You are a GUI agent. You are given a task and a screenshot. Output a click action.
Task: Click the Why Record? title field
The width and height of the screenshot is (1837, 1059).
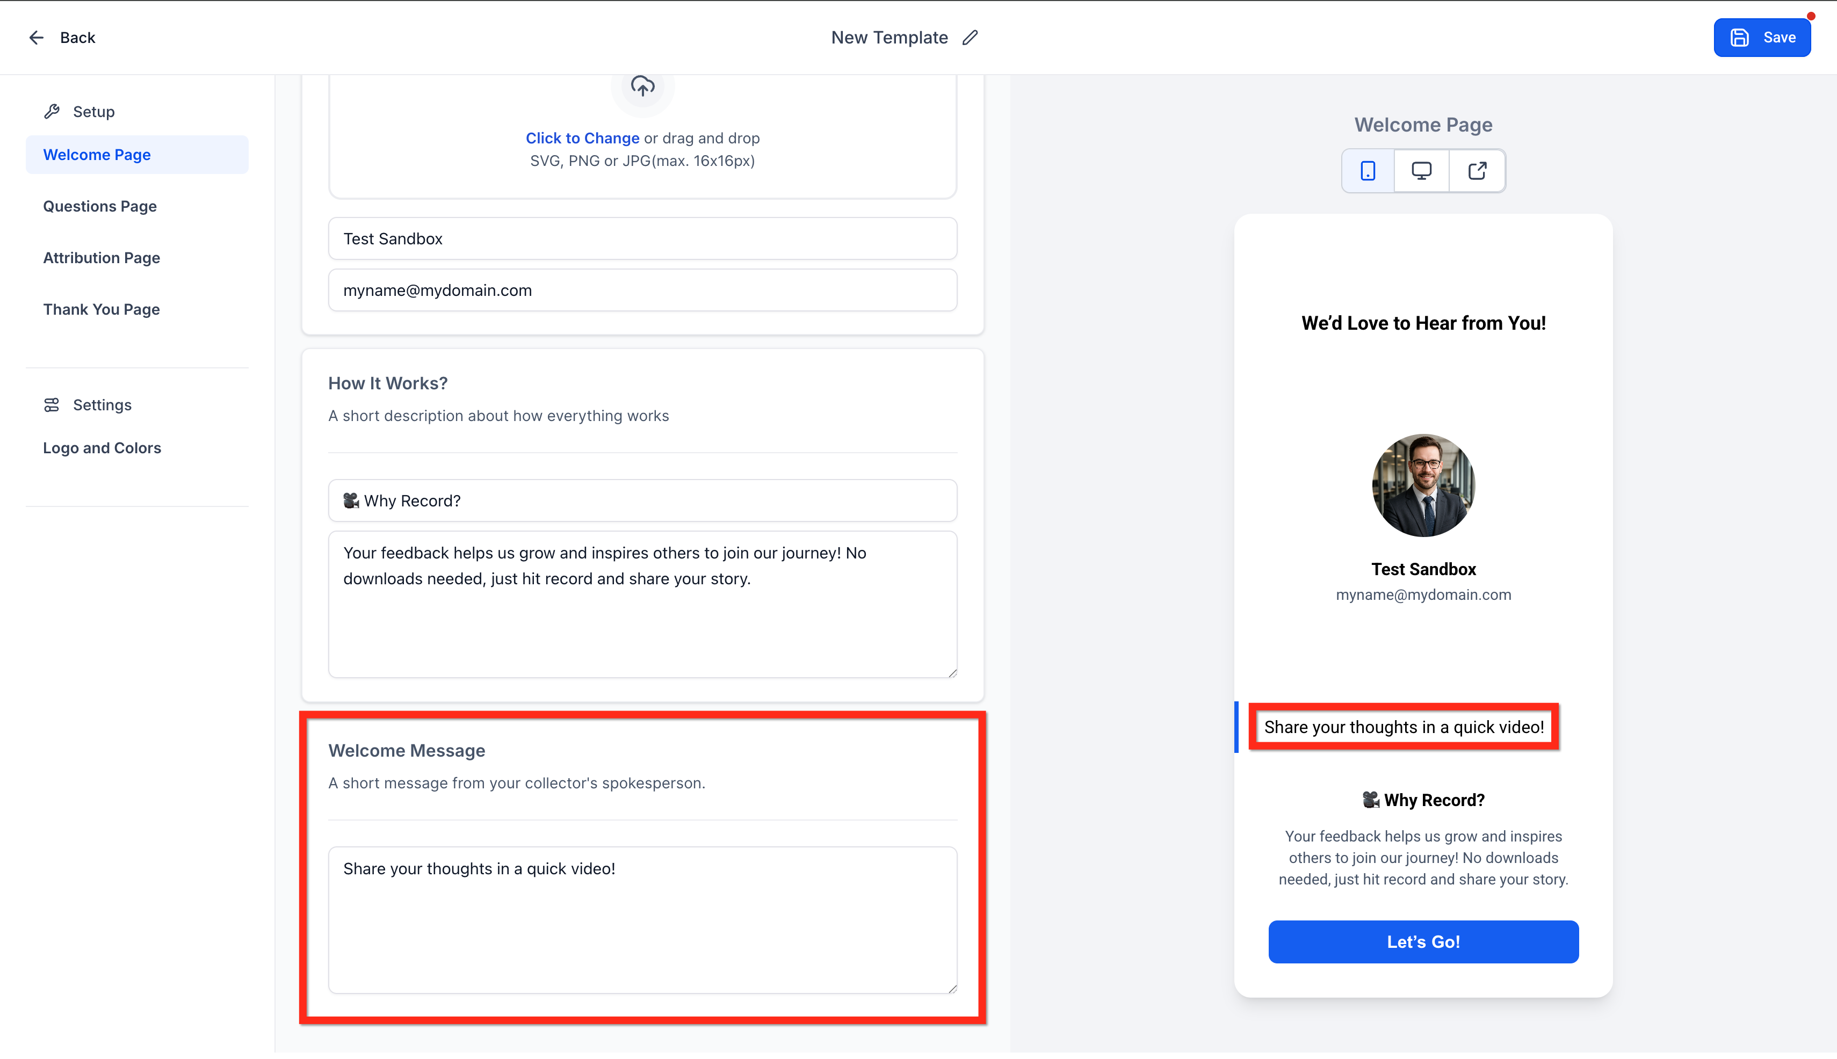(642, 501)
